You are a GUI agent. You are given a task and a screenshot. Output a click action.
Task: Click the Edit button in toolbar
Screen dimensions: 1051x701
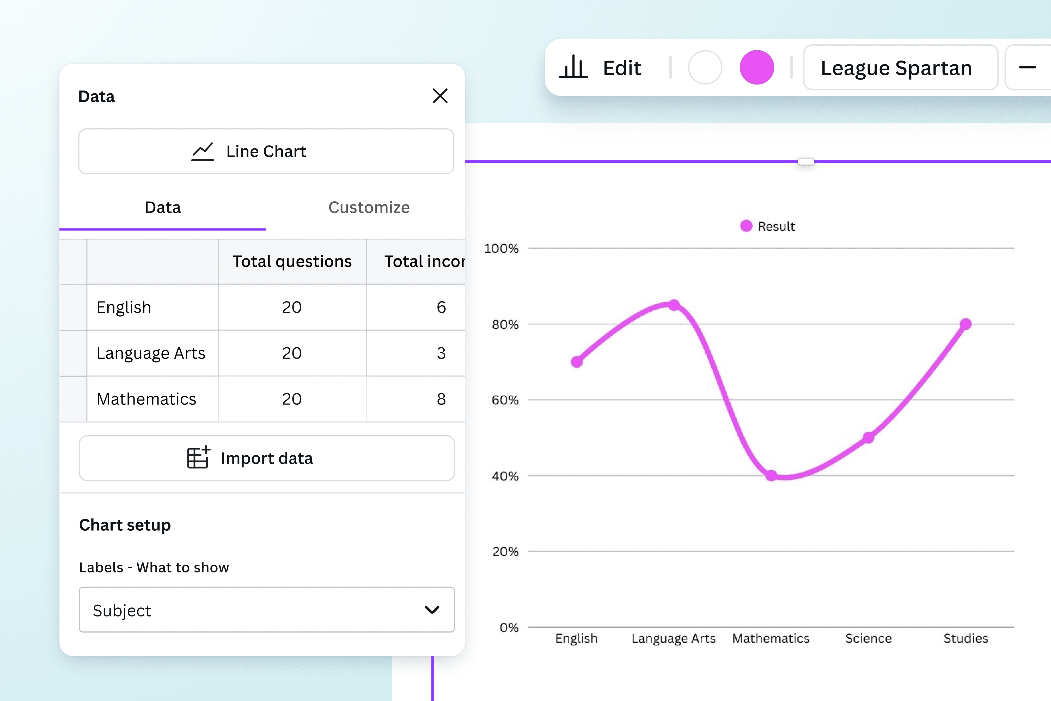[622, 68]
